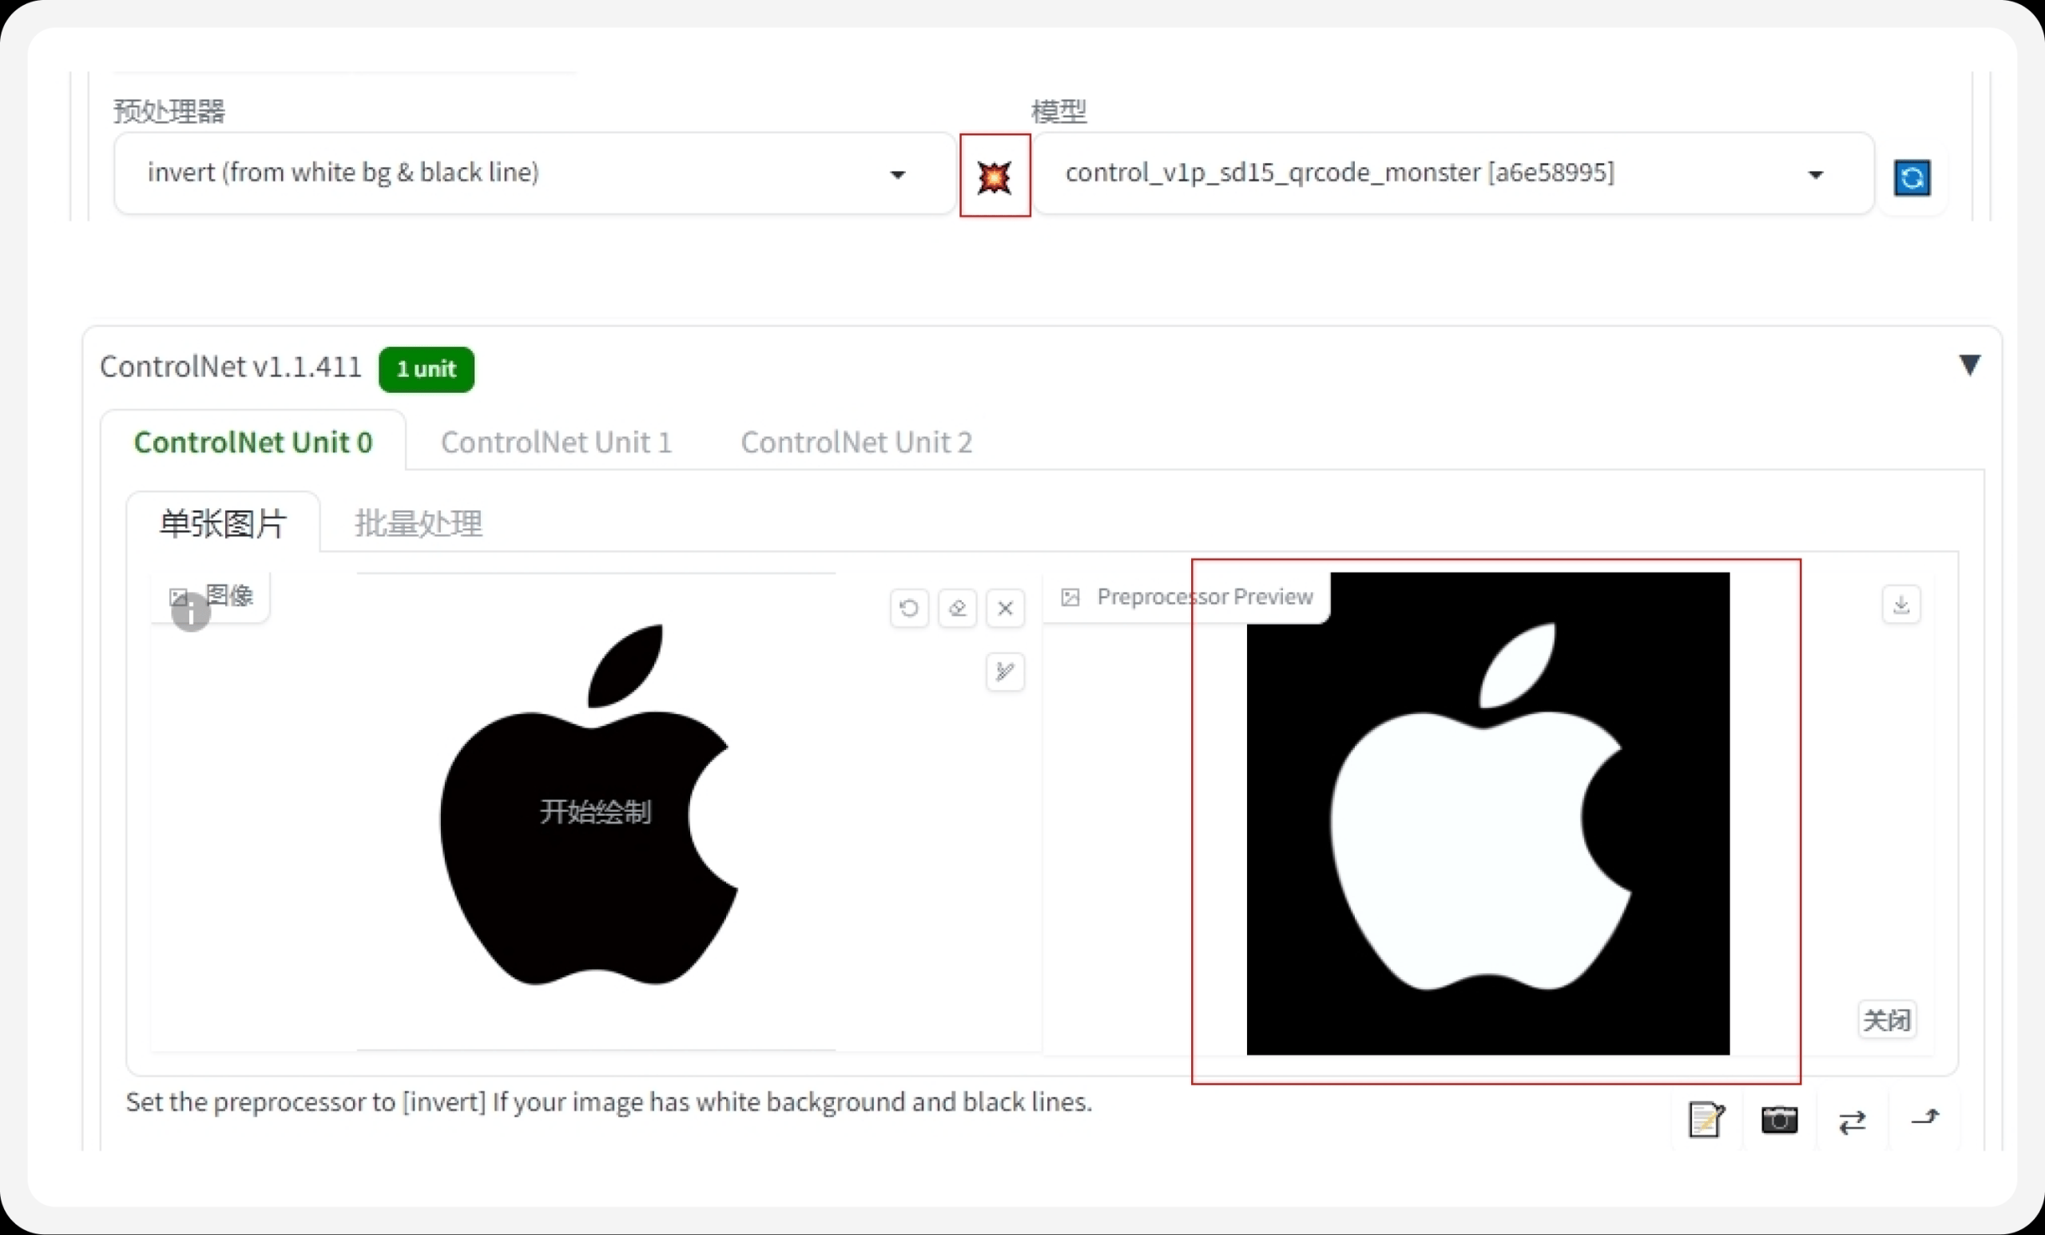The image size is (2045, 1235).
Task: Close the preview with 关闭 button
Action: pos(1887,1020)
